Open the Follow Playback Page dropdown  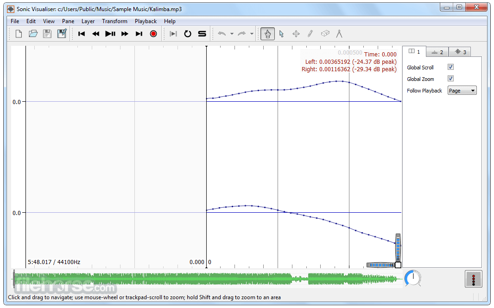(462, 91)
